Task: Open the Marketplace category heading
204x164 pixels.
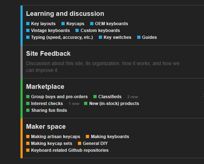Action: pos(45,87)
